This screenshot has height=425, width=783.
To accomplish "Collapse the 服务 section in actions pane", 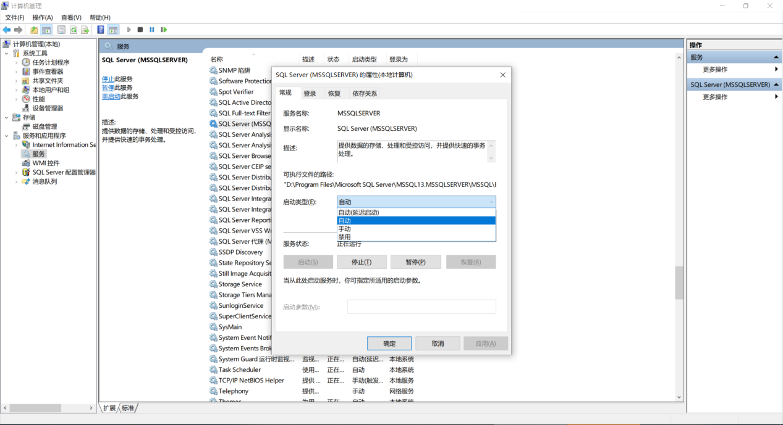I will [x=776, y=57].
